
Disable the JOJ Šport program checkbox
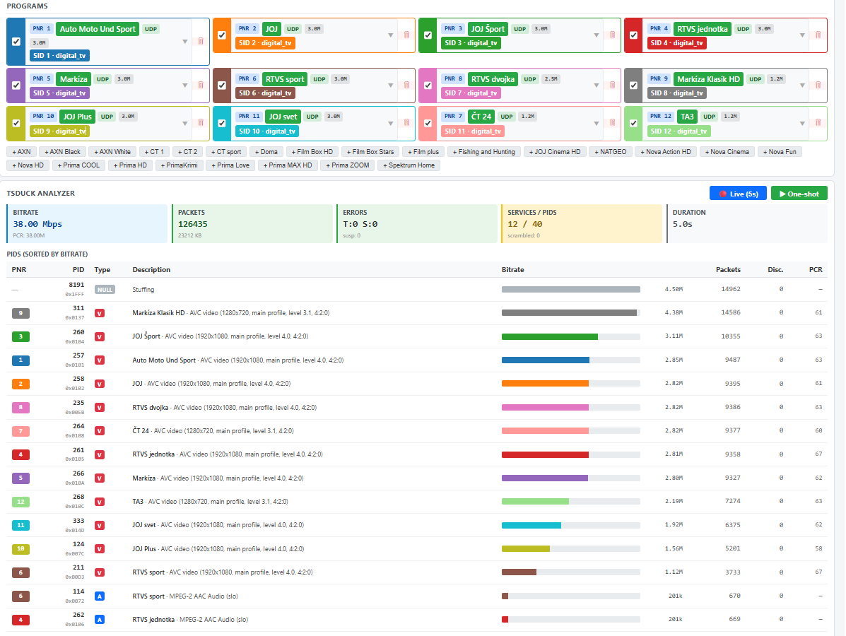(428, 35)
